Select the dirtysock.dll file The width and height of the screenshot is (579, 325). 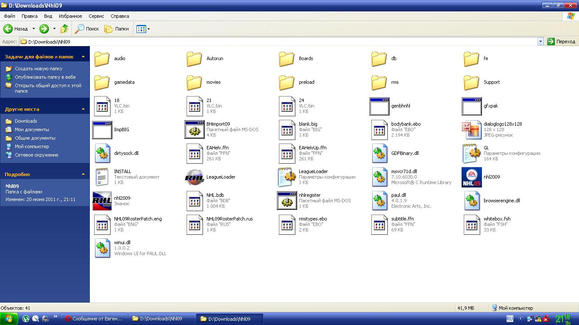pyautogui.click(x=102, y=153)
